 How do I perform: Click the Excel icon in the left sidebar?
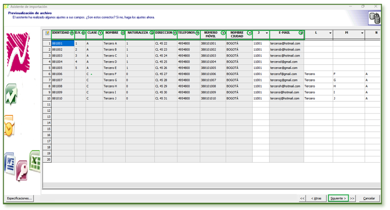coord(35,161)
